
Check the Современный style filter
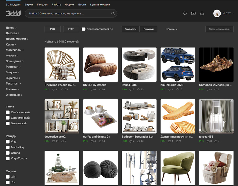click(x=8, y=118)
